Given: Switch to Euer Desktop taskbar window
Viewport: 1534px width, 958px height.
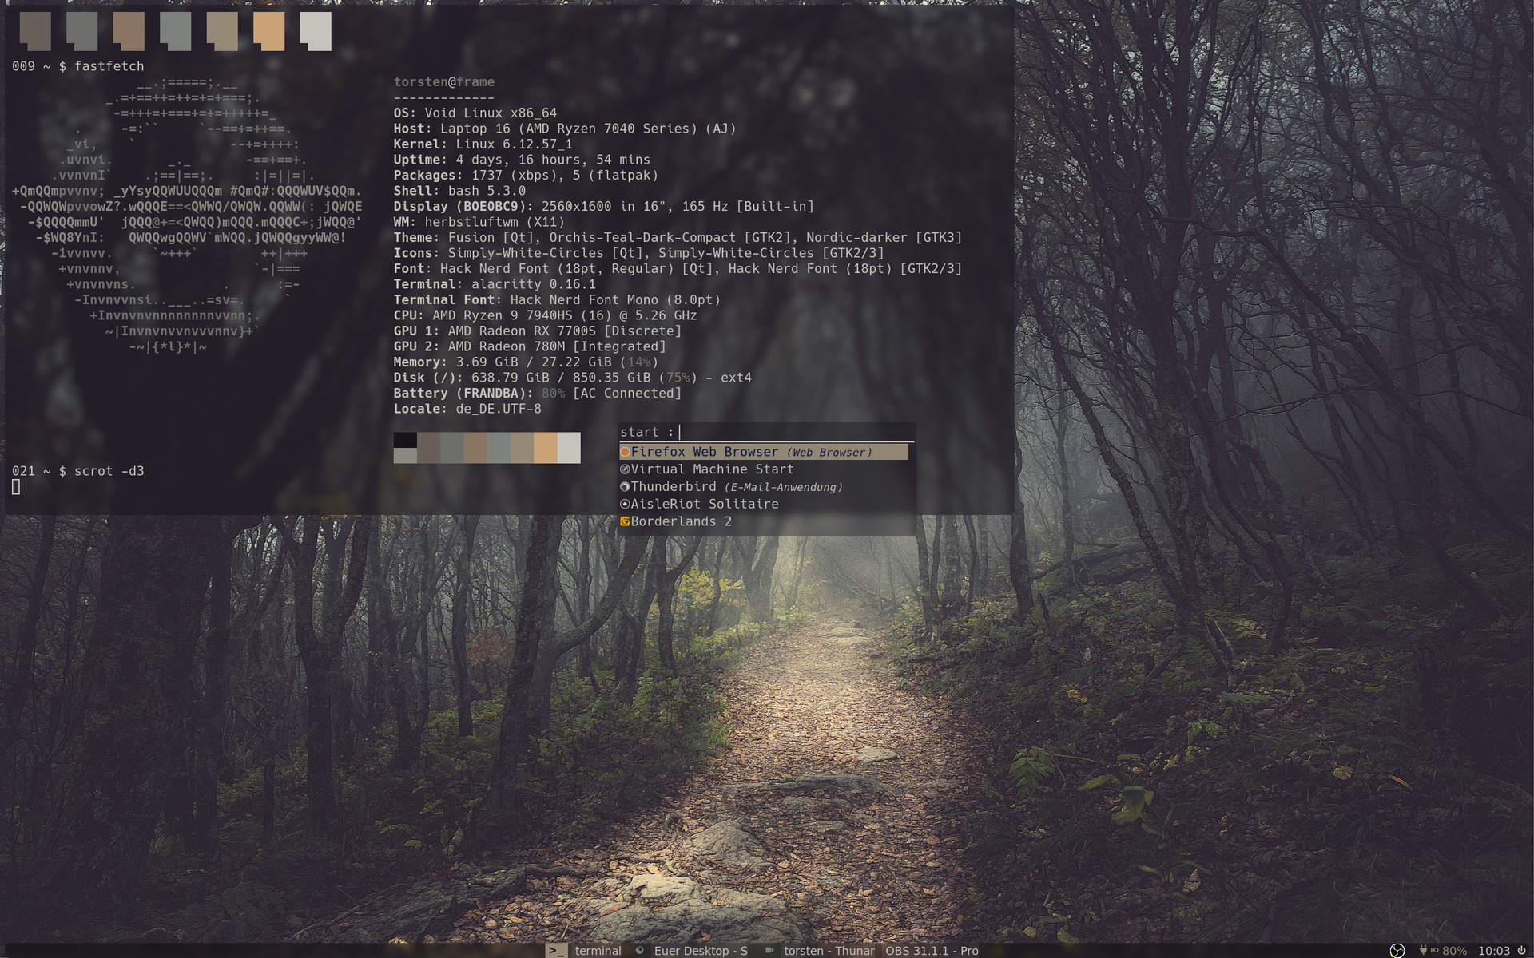Looking at the screenshot, I should pos(700,950).
